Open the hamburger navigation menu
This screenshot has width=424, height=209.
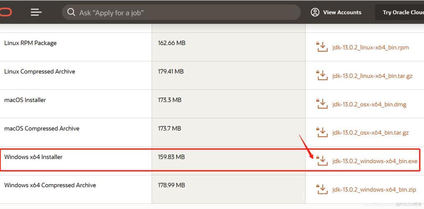36,12
